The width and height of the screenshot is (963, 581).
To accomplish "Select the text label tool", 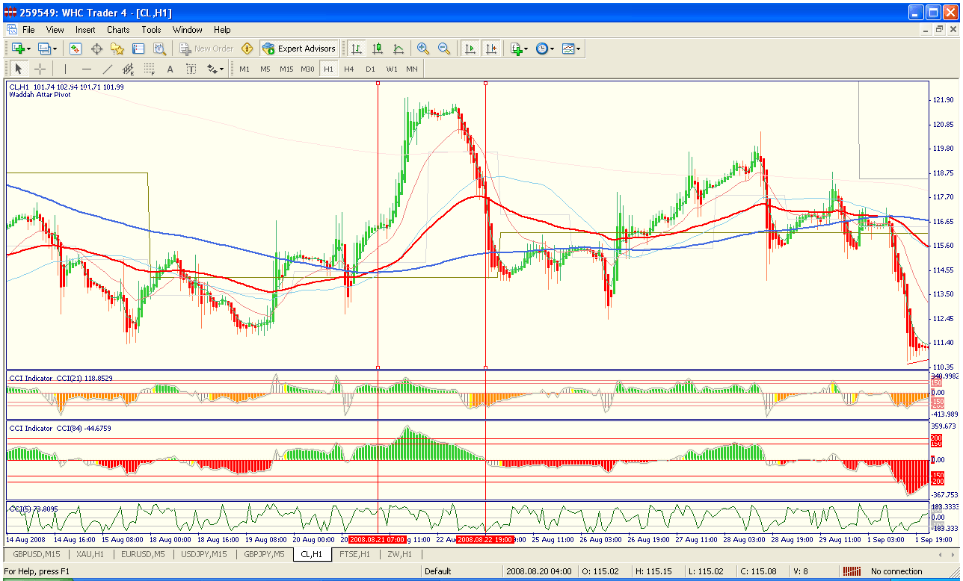I will click(x=191, y=69).
